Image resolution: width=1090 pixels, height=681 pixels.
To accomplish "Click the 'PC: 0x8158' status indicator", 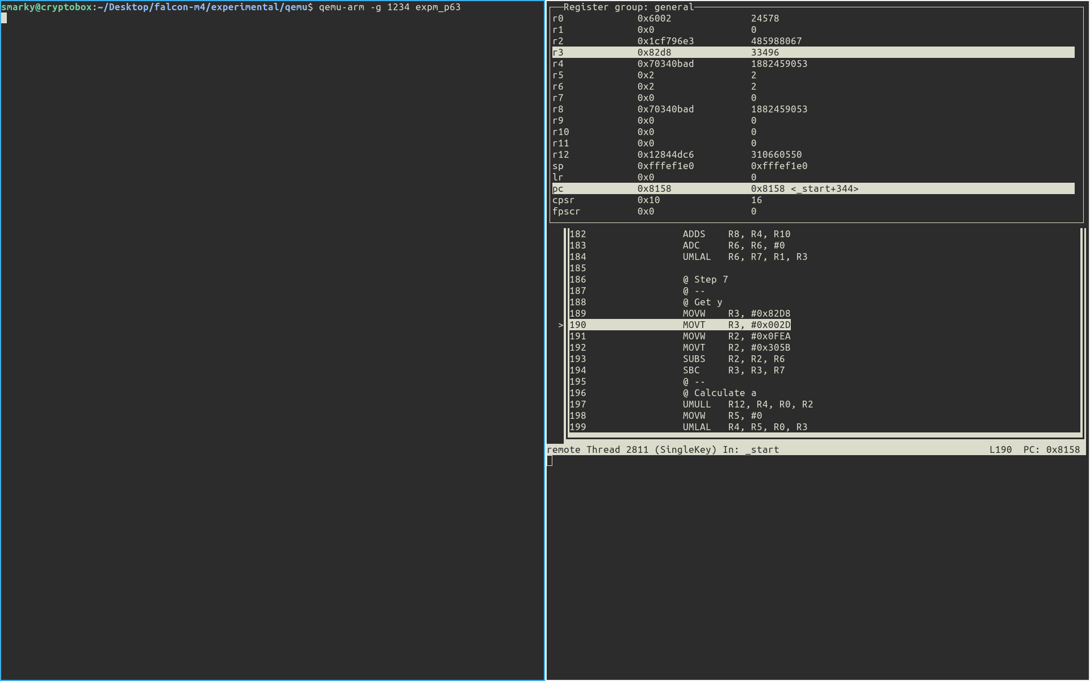I will point(1051,449).
